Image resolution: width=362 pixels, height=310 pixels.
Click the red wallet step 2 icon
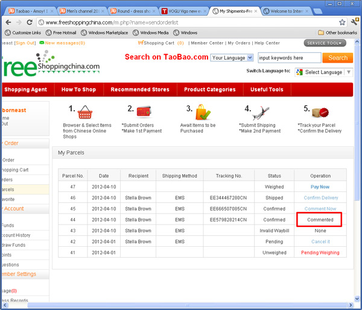click(x=144, y=111)
